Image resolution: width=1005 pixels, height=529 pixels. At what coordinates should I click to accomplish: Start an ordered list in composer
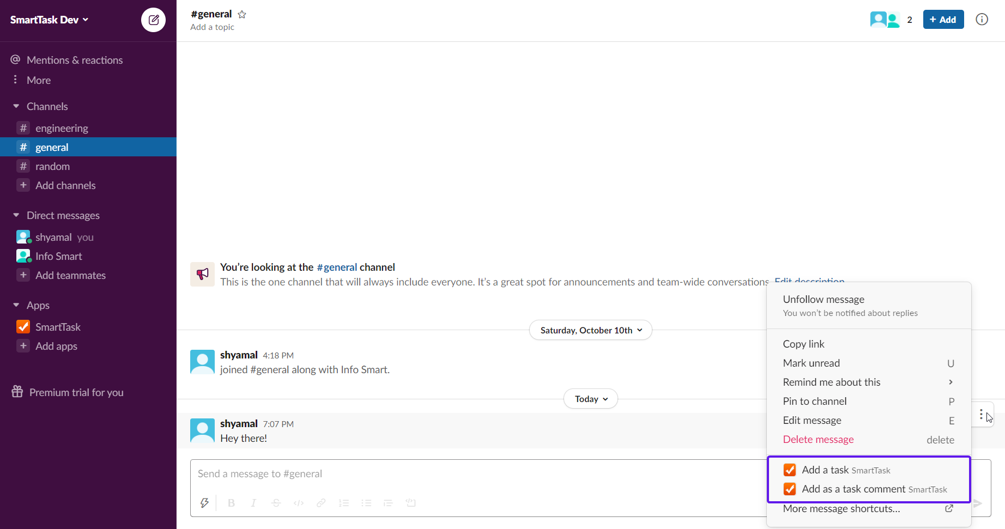tap(344, 503)
